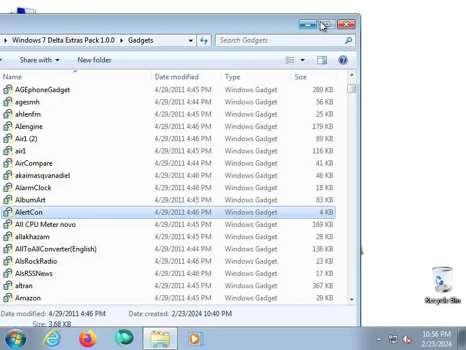Click the AIengine gadget file icon
Screen dimensions: 466x350
(x=8, y=127)
